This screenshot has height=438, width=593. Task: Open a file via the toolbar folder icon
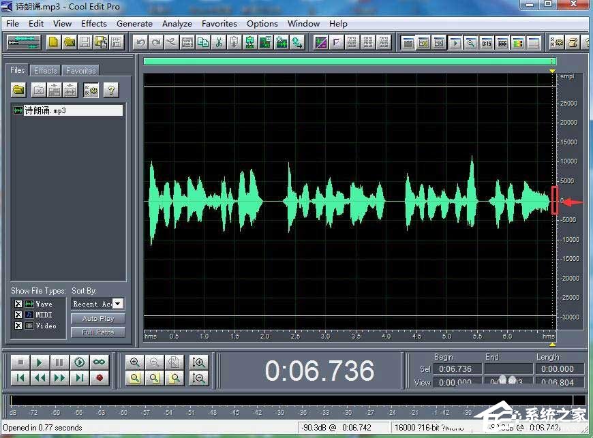click(70, 42)
